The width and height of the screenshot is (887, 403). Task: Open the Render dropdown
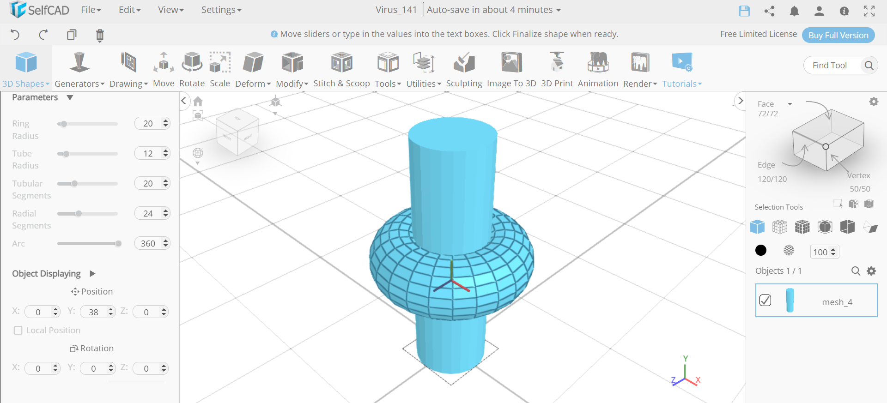click(x=640, y=69)
